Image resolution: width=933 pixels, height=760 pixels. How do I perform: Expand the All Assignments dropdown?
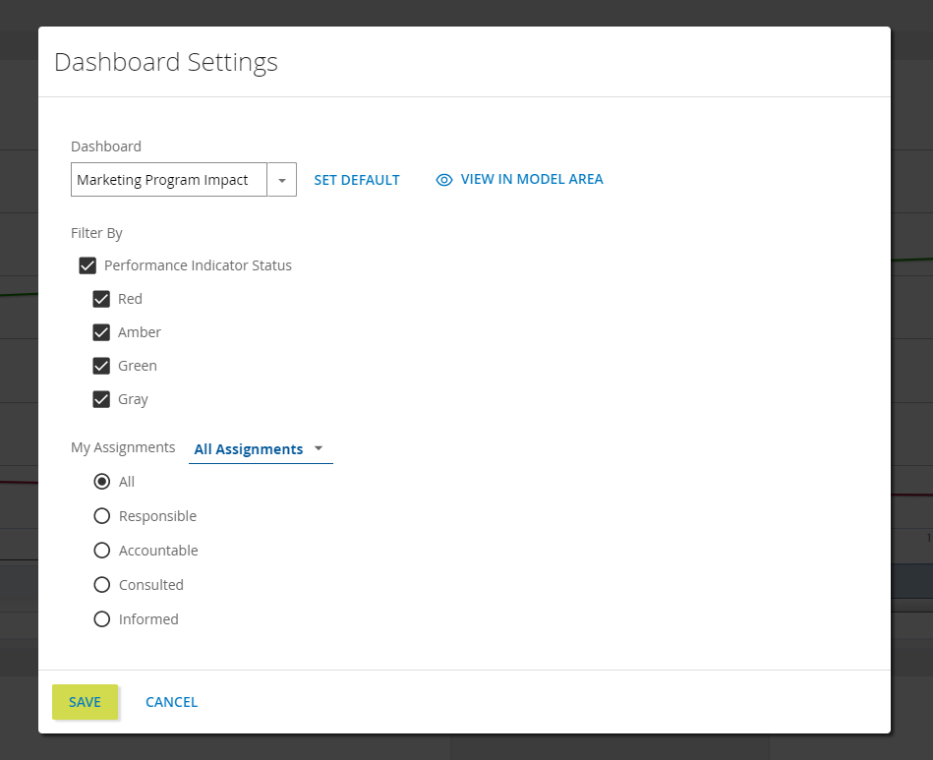261,449
